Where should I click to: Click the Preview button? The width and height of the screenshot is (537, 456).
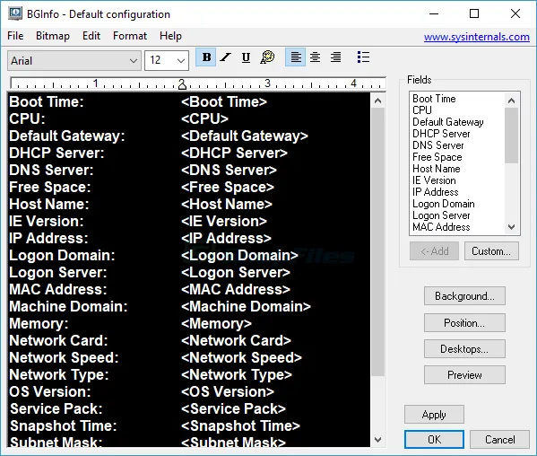tap(464, 375)
